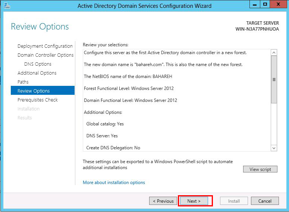
Task: Click target server name WIN-N3A77PNHUOA
Action: point(257,29)
